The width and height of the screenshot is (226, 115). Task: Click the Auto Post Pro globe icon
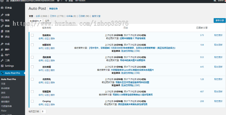(x=2, y=73)
